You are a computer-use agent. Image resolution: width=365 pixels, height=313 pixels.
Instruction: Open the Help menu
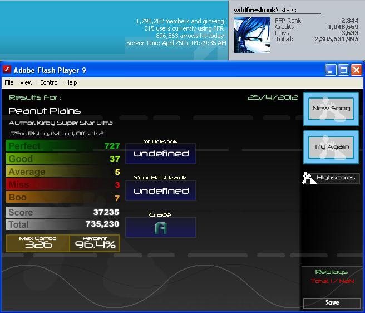pos(71,82)
